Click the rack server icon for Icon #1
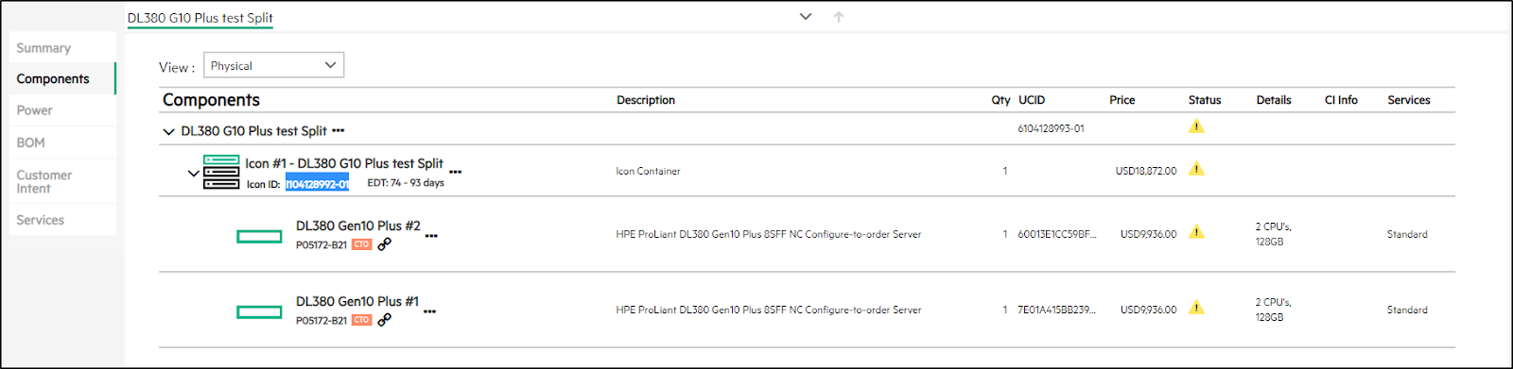 [221, 172]
